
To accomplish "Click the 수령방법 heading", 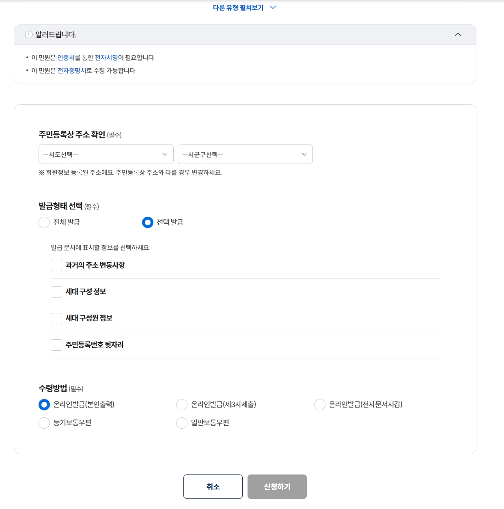I will 53,388.
